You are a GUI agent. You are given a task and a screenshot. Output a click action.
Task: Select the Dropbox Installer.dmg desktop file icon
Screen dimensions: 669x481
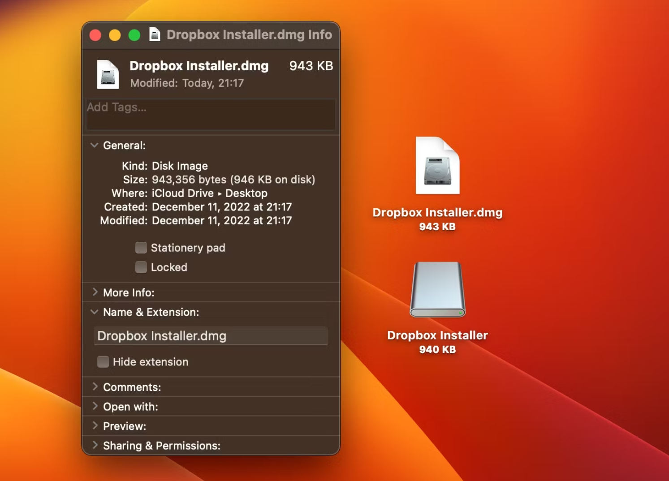437,165
